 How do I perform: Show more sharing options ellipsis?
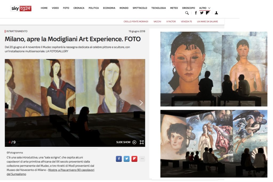pyautogui.click(x=142, y=159)
